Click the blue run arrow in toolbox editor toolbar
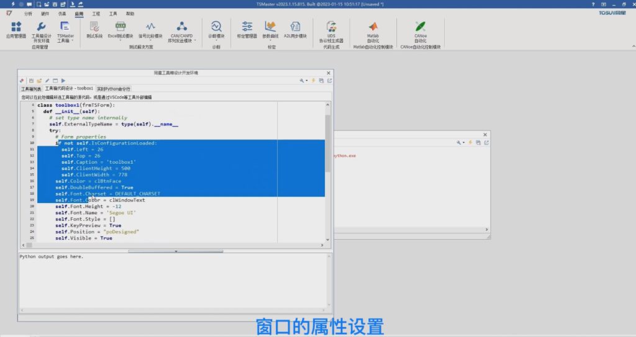 [x=63, y=81]
